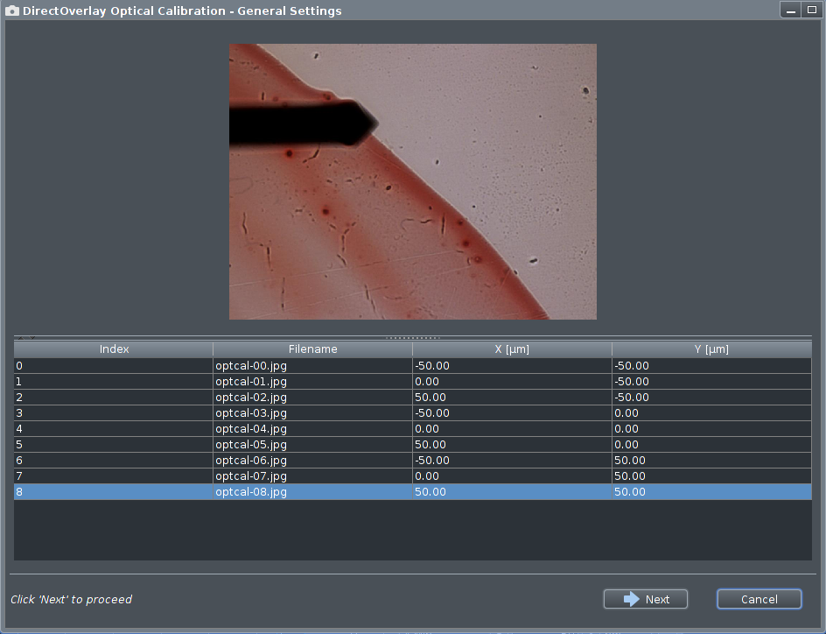This screenshot has height=634, width=826.
Task: Click Y value in optcal-04.jpg row
Action: [711, 429]
